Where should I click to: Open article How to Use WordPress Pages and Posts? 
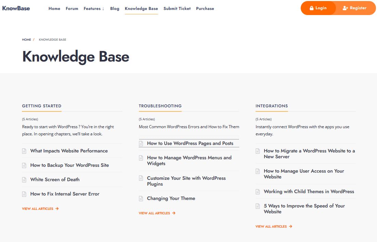click(x=190, y=144)
